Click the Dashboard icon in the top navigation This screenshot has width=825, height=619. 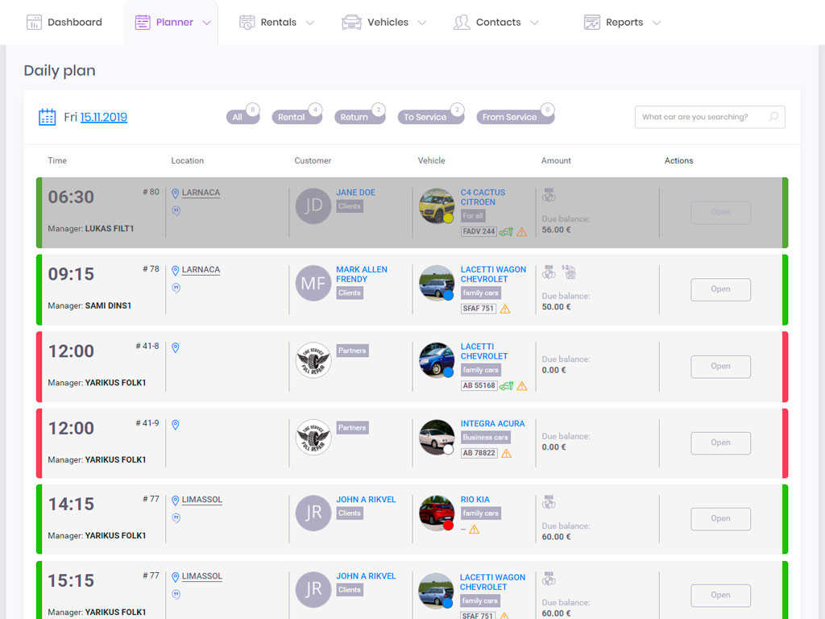(x=34, y=23)
